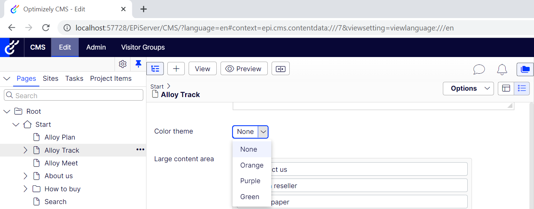Viewport: 534px width, 209px height.
Task: Click the Preview button
Action: [243, 69]
